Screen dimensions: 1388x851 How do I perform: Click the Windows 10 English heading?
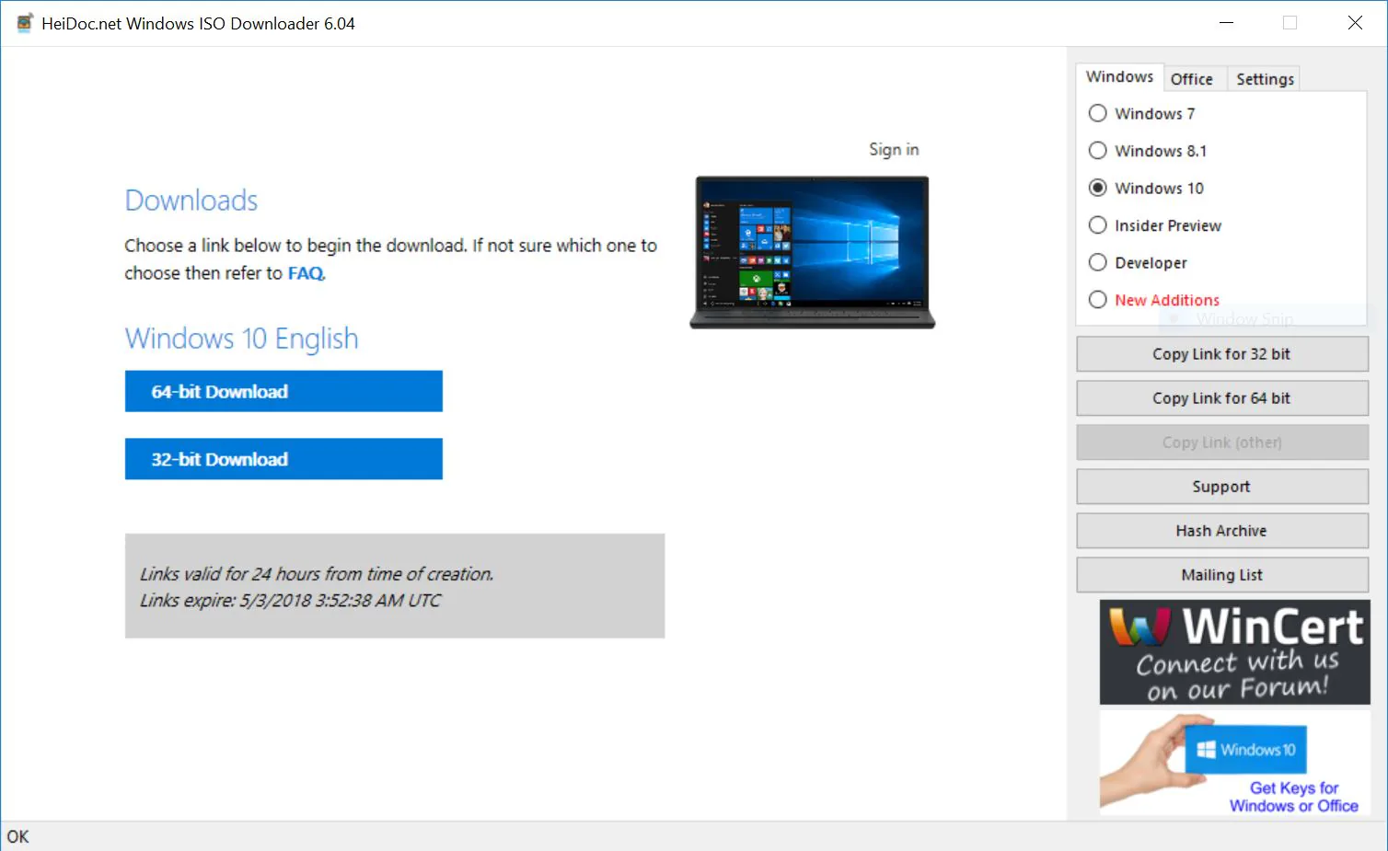point(241,339)
